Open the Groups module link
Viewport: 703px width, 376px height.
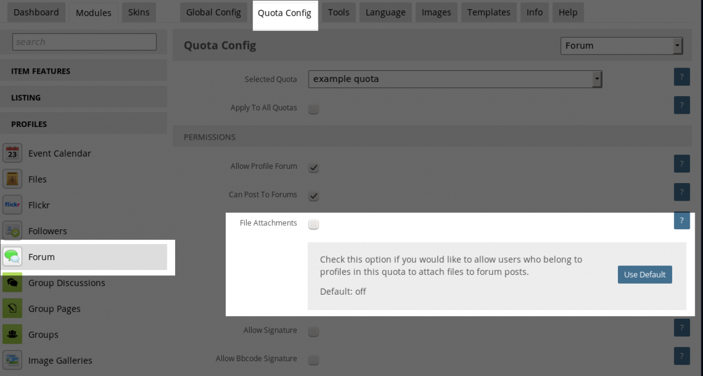coord(43,335)
